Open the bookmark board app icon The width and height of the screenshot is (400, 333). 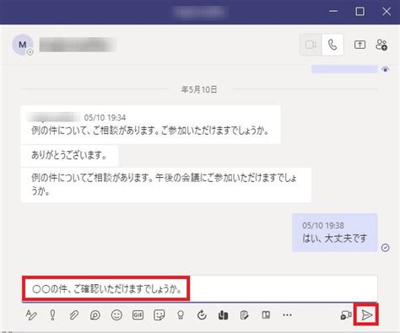pos(266,314)
